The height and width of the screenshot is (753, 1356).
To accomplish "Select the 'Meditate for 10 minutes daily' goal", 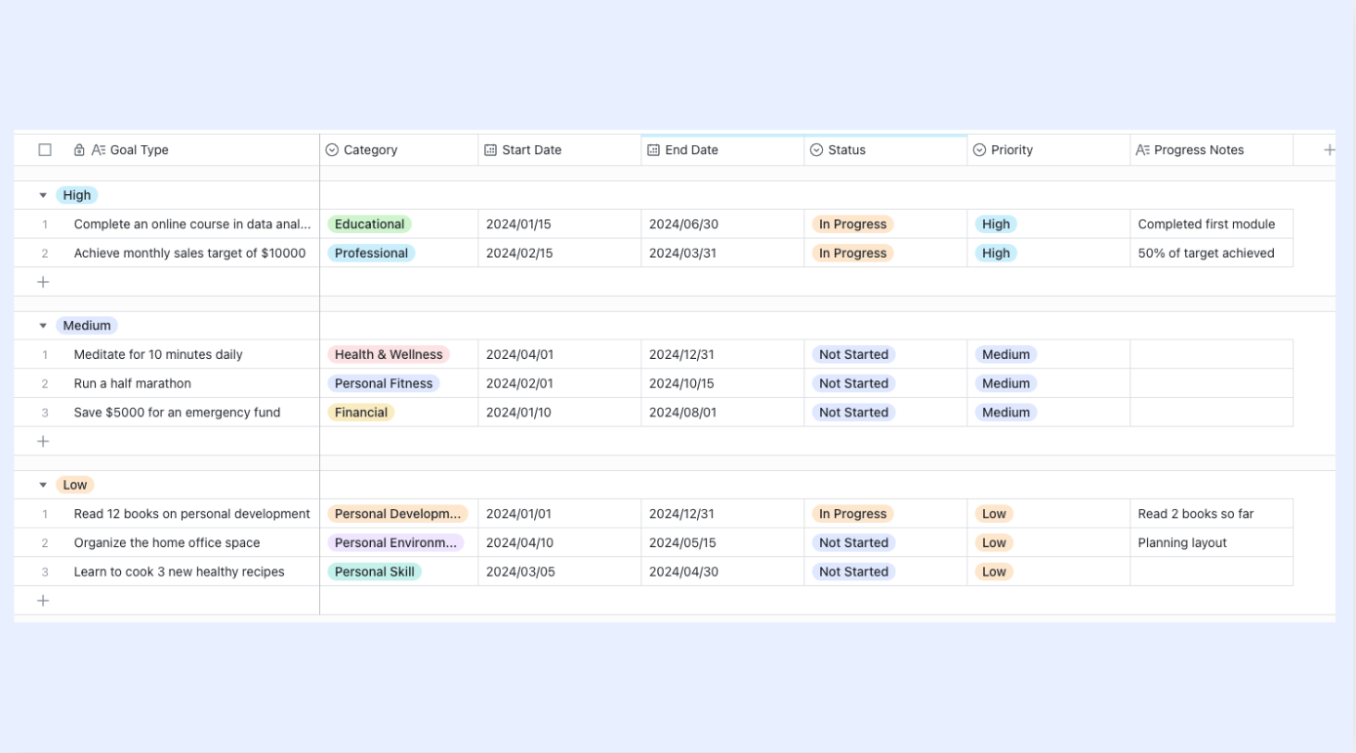I will 158,355.
